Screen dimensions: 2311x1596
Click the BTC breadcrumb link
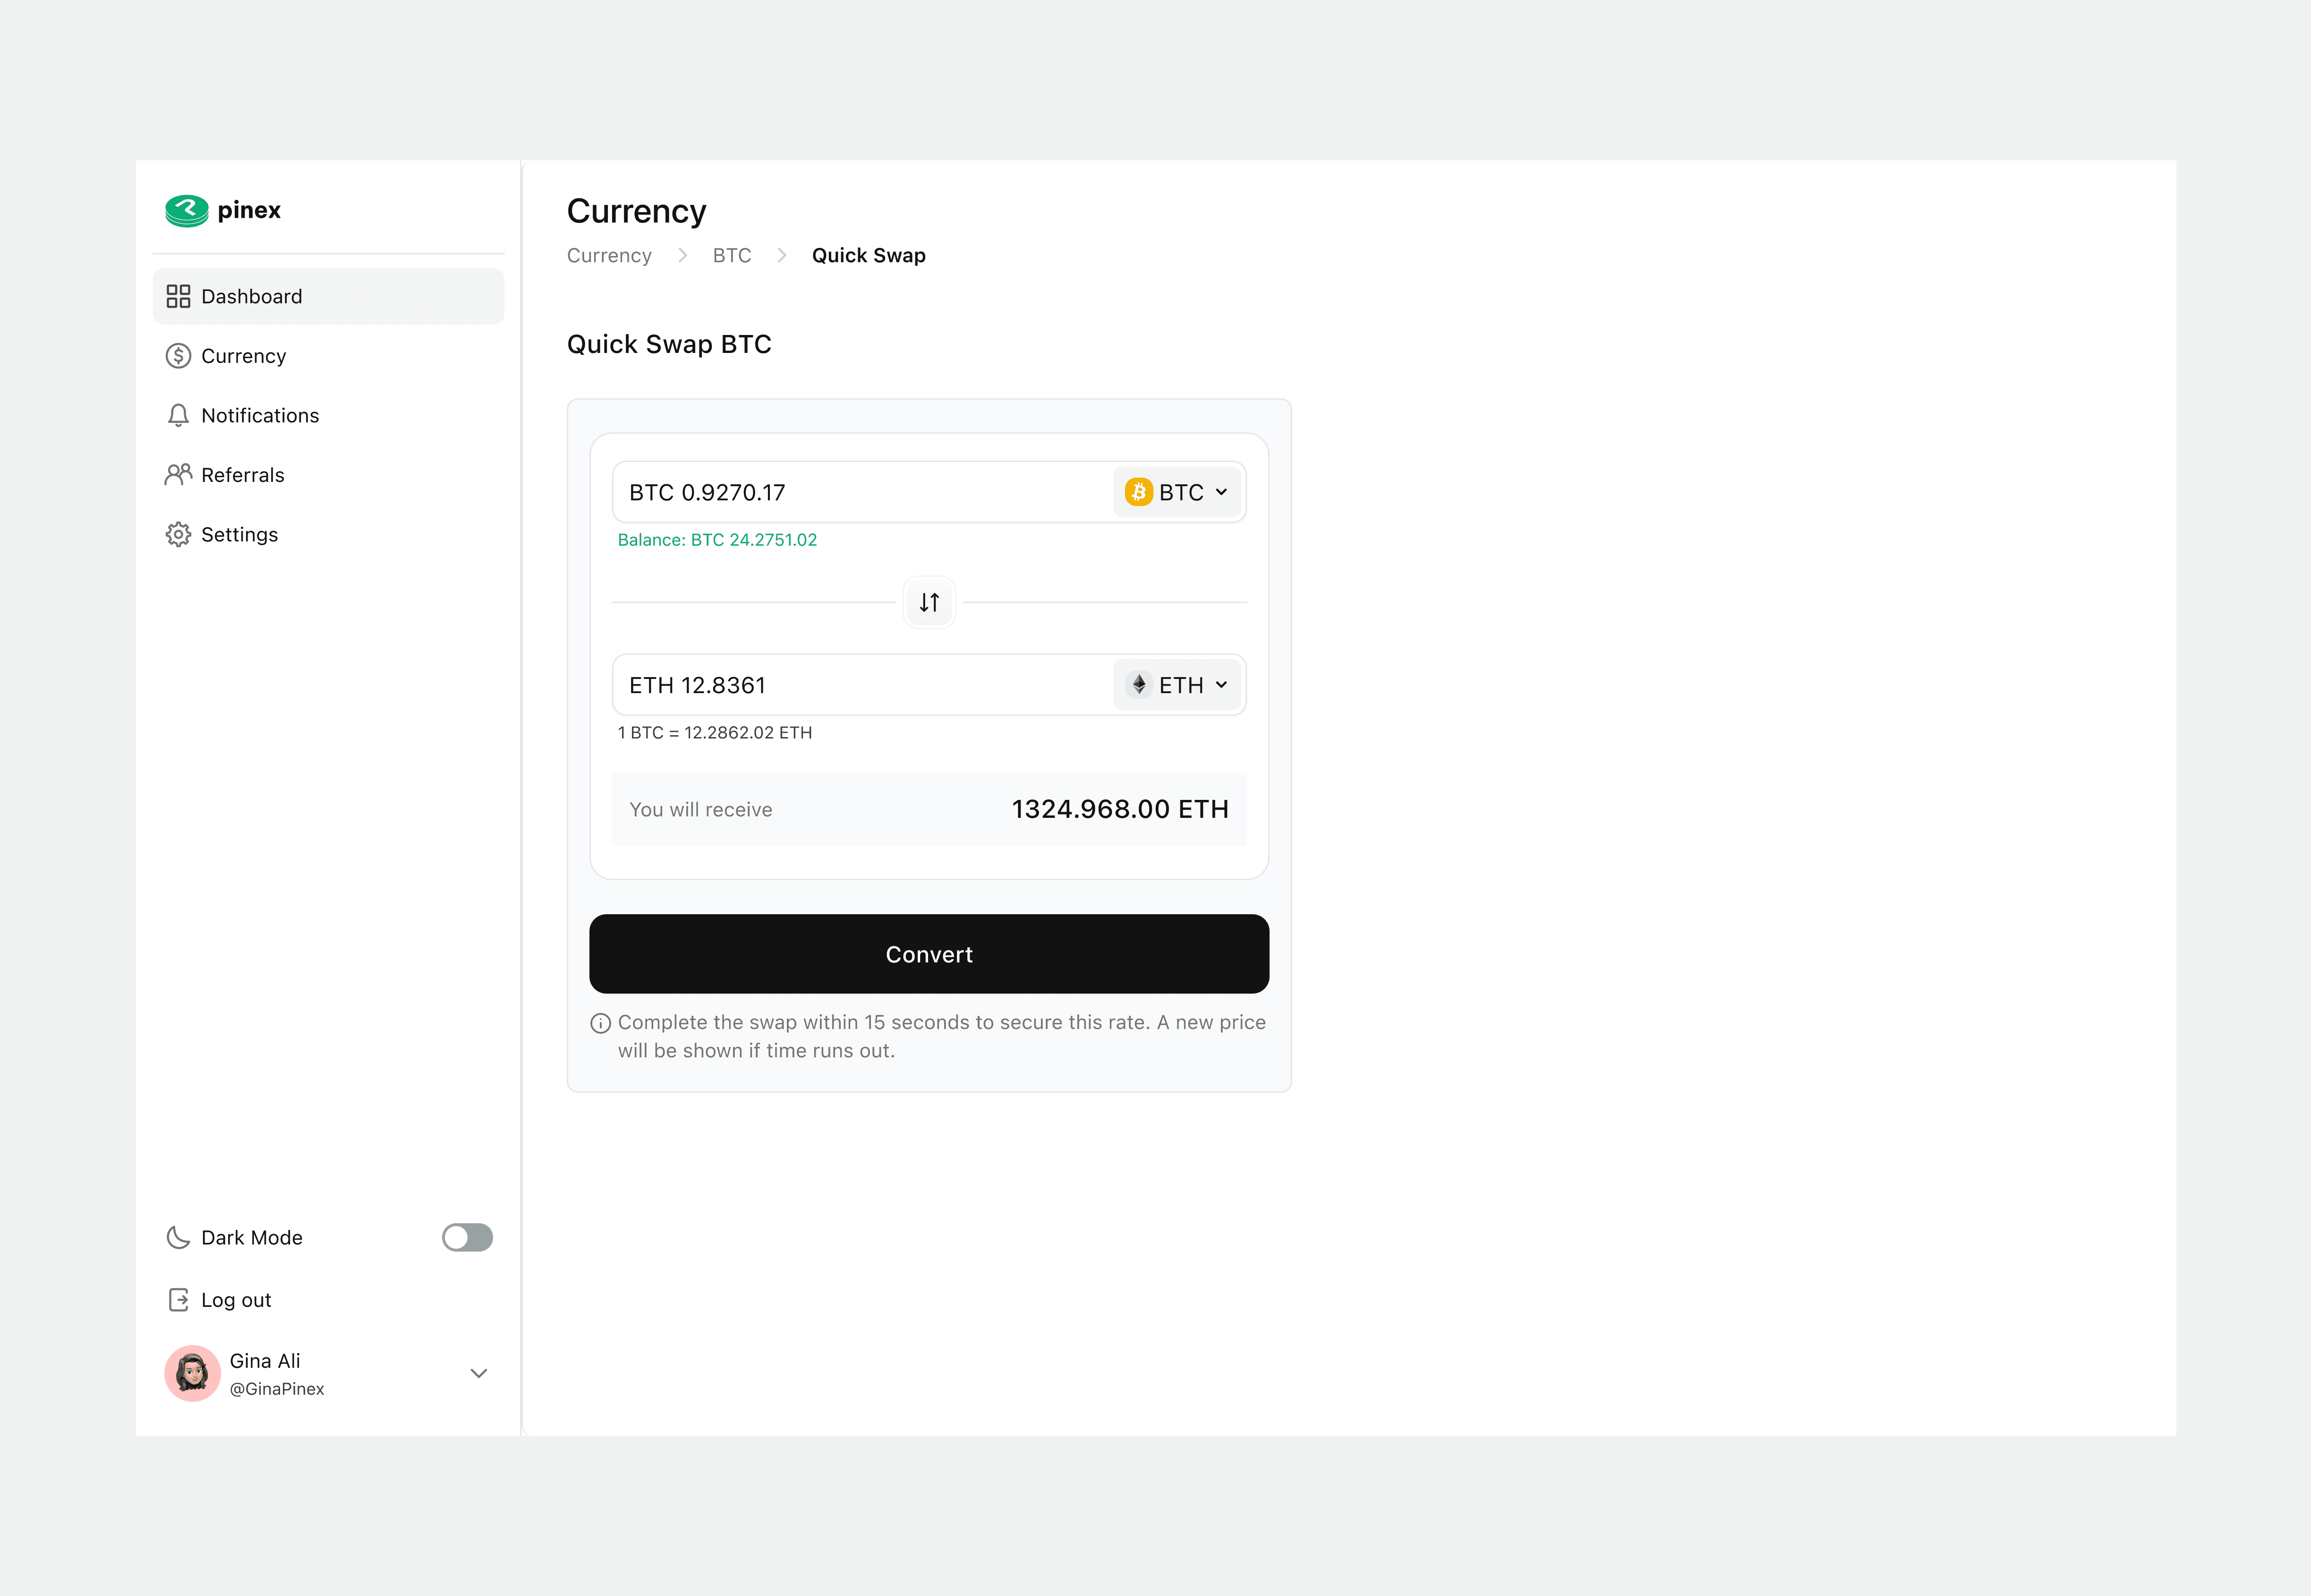click(732, 255)
